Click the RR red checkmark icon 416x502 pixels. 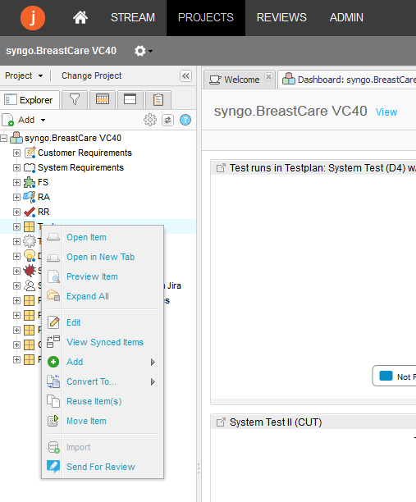pos(30,212)
